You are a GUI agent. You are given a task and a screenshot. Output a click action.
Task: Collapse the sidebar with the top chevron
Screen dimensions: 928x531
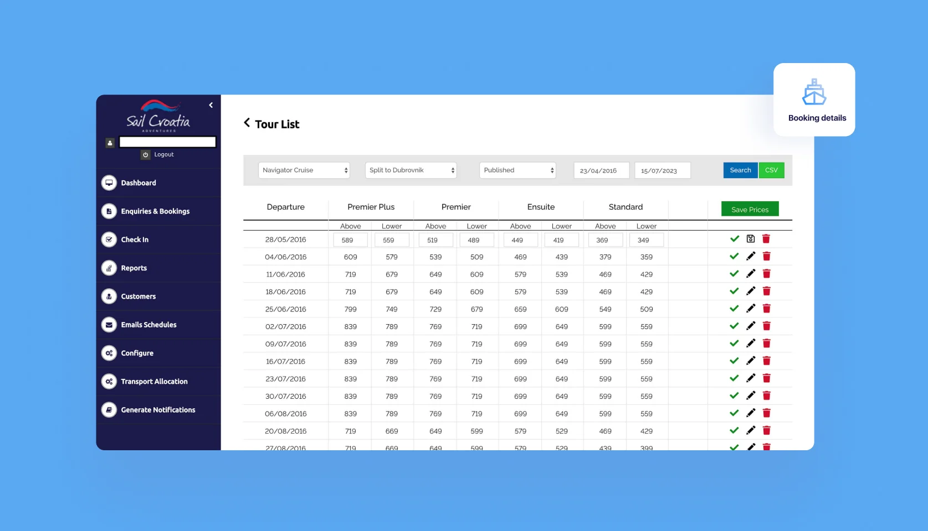[211, 105]
